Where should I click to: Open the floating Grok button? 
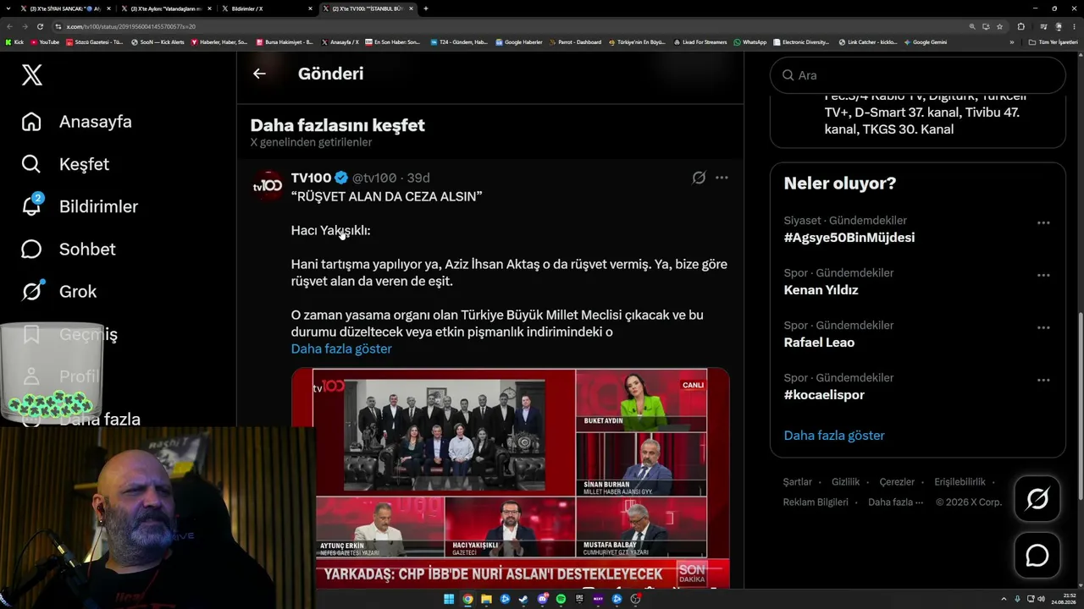pos(1037,499)
